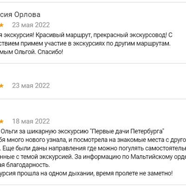This screenshot has width=186, height=186.
Task: Click the text 'Ольги за шикарную экскурсию'
Action: pos(45,132)
